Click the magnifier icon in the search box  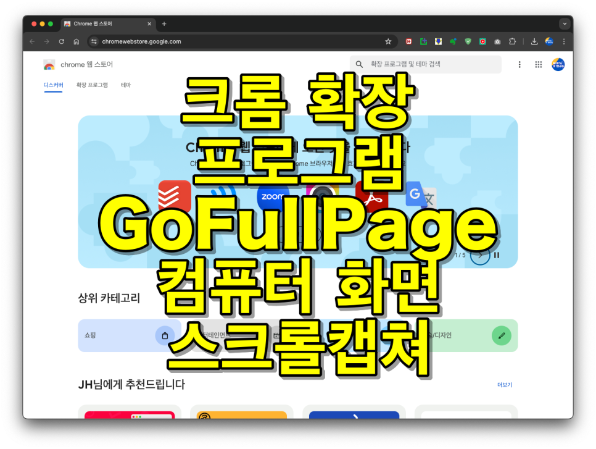(359, 64)
